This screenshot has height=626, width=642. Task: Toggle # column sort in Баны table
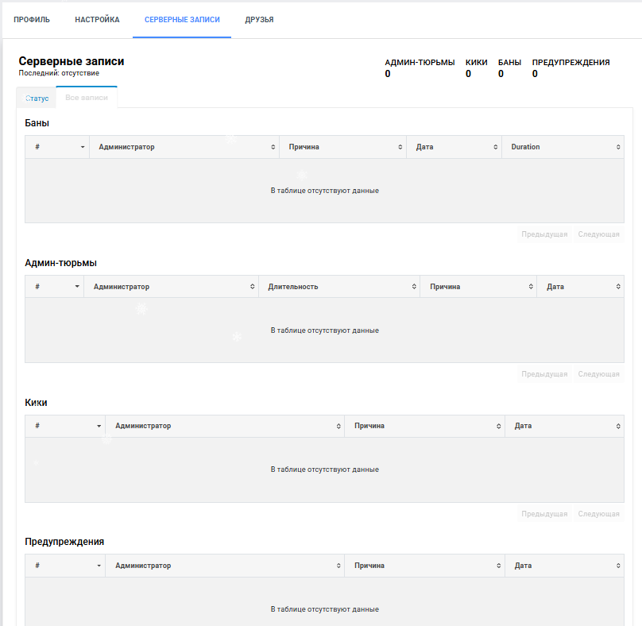(57, 147)
